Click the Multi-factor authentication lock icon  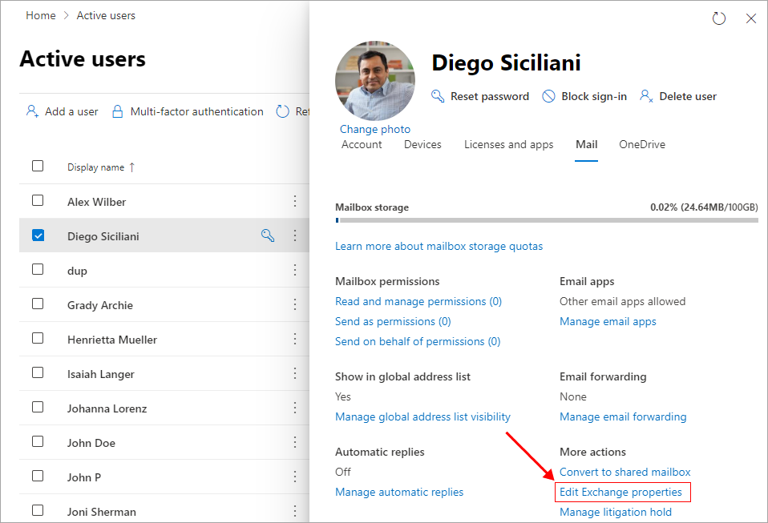(117, 111)
